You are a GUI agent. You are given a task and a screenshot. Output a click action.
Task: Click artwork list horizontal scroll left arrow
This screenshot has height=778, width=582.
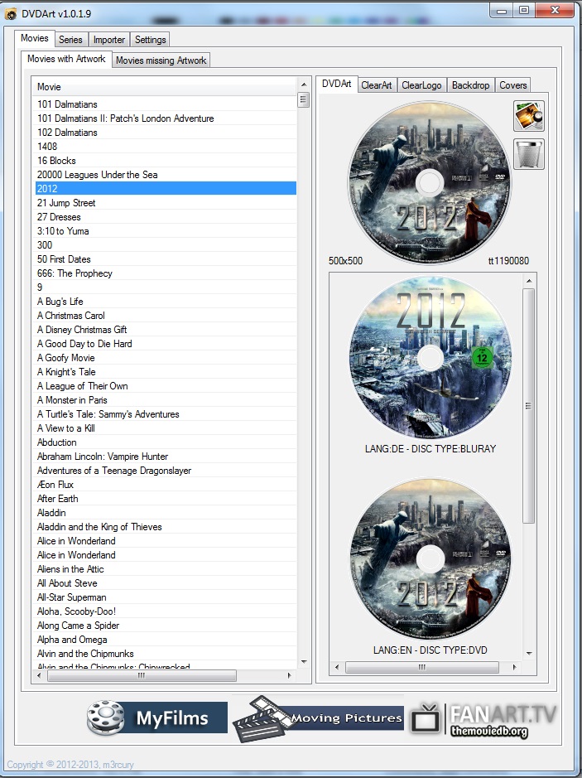pyautogui.click(x=337, y=667)
